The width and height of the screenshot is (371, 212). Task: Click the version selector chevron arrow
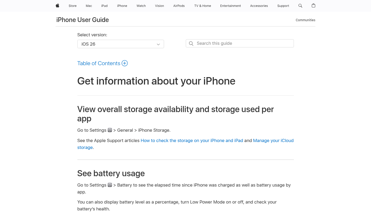(158, 44)
